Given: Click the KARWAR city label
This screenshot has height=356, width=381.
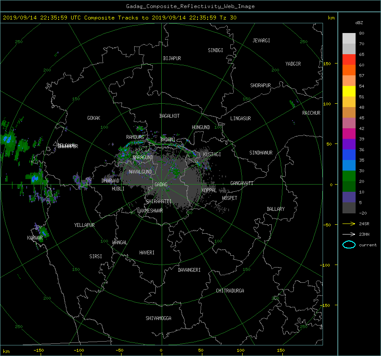Looking at the screenshot, I should tap(35, 238).
